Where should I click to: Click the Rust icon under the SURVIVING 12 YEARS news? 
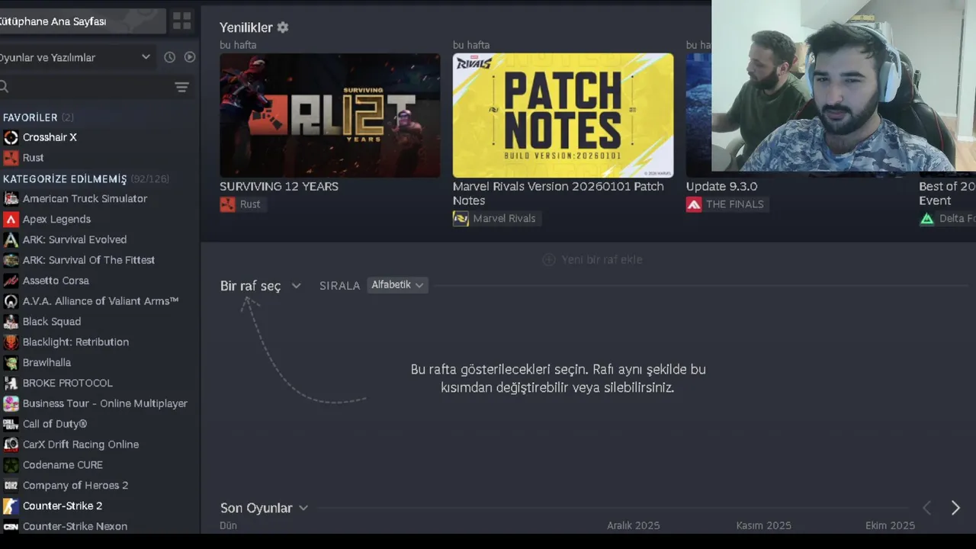click(228, 204)
